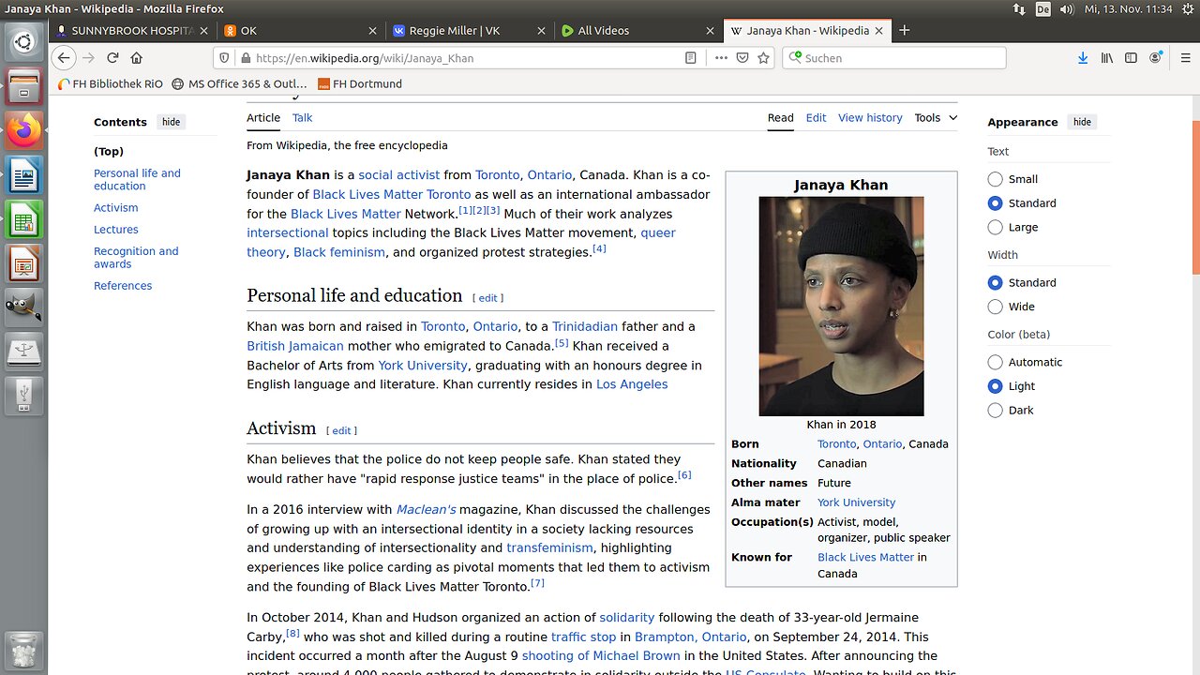Open Files manager in the launcher
Image resolution: width=1200 pixels, height=675 pixels.
click(x=23, y=86)
